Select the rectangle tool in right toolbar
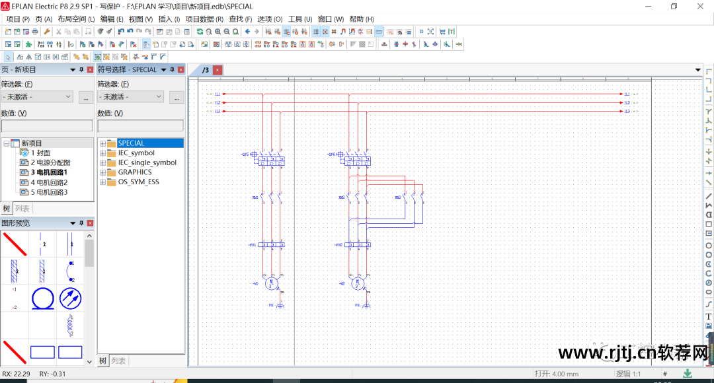Viewport: 714px width, 383px height. click(709, 225)
